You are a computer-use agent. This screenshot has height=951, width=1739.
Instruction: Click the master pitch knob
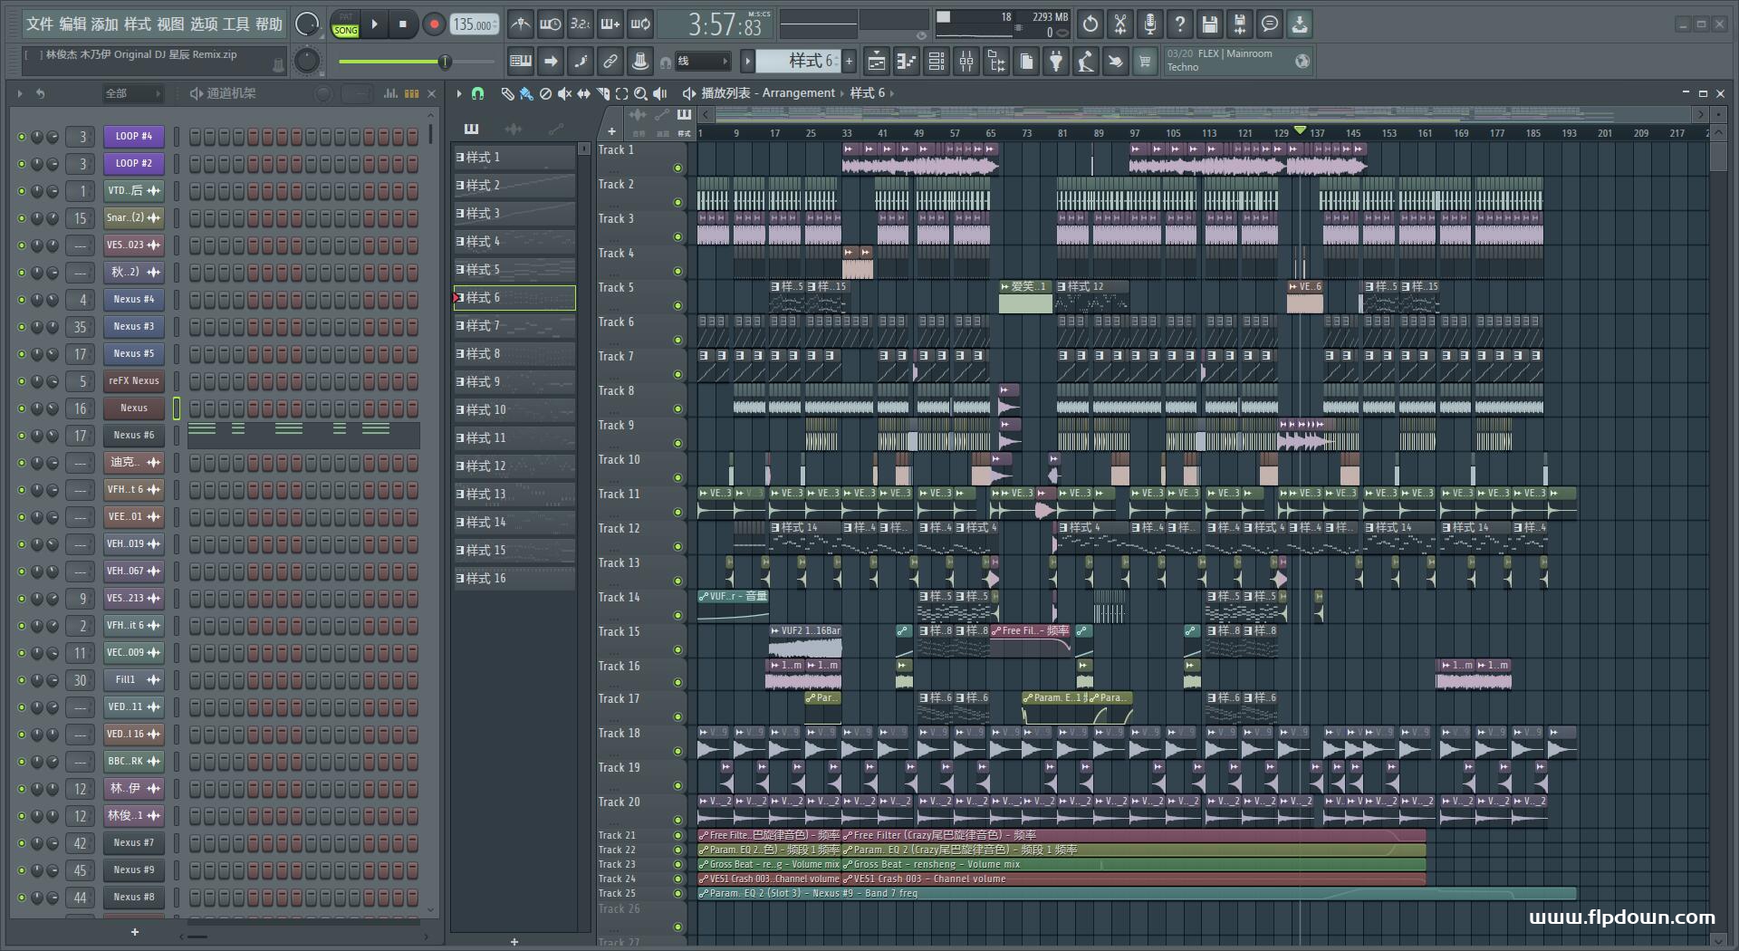click(x=307, y=61)
